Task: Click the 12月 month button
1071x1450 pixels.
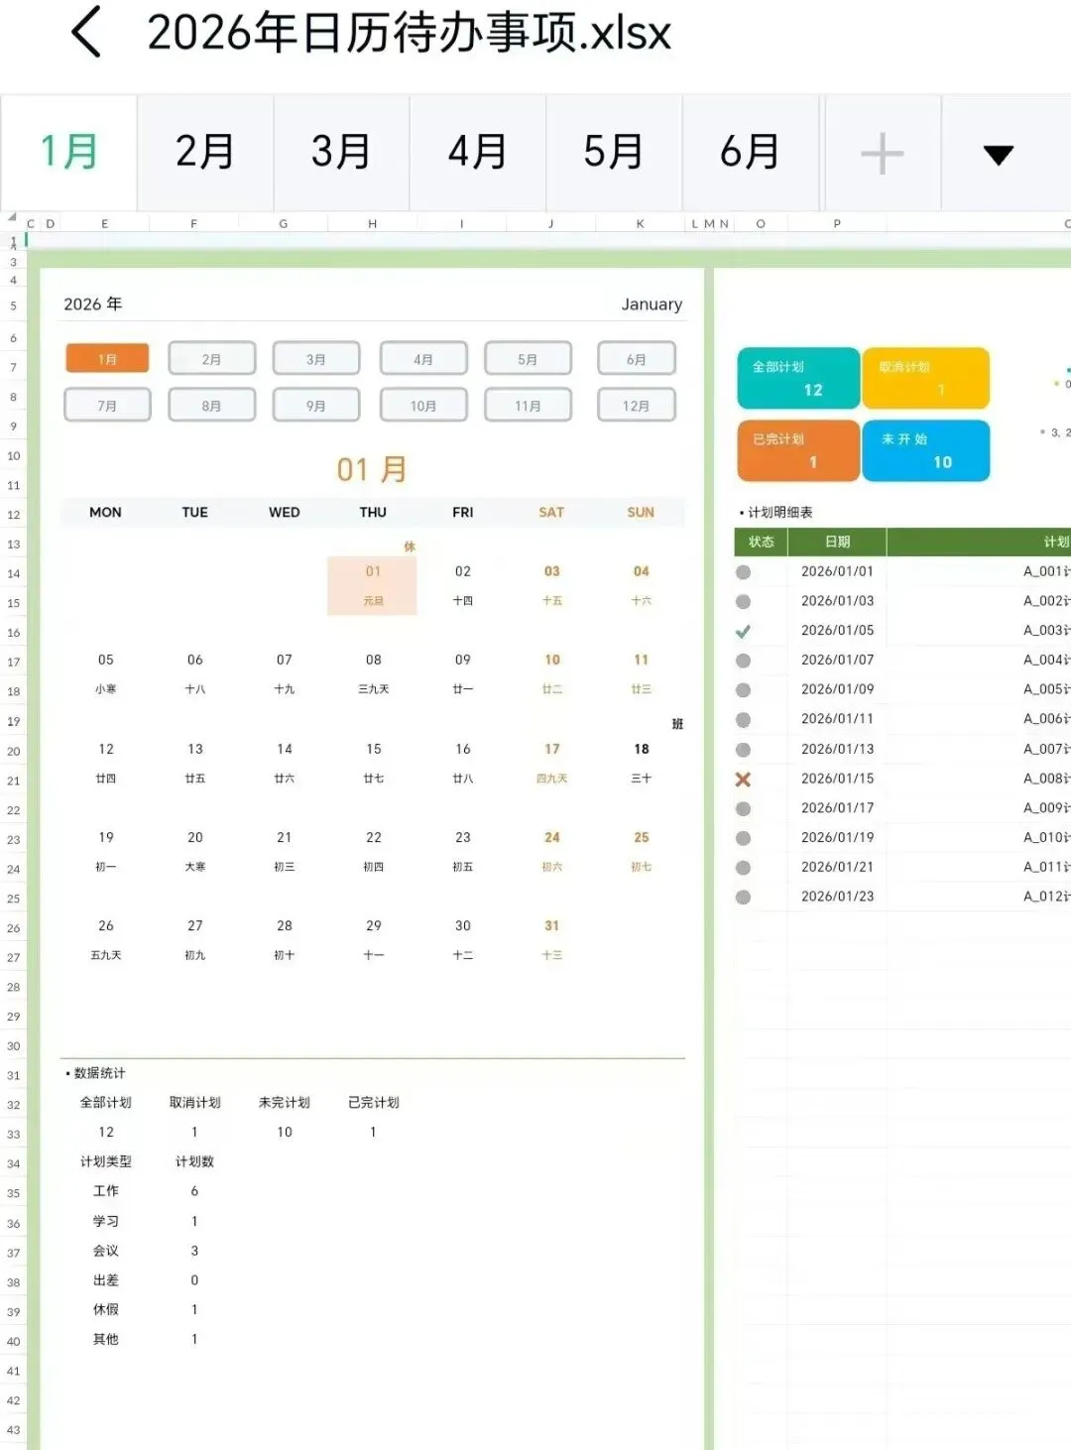Action: point(637,405)
